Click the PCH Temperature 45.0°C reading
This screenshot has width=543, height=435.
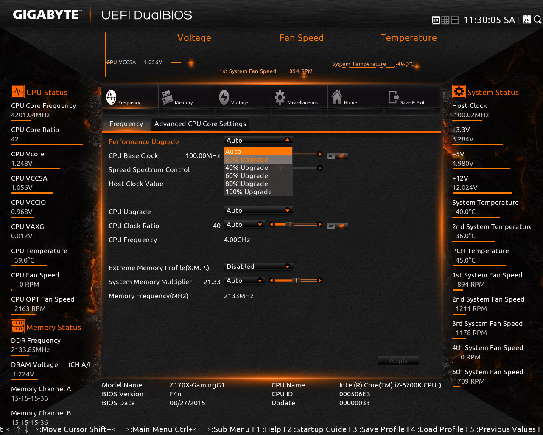click(x=465, y=260)
